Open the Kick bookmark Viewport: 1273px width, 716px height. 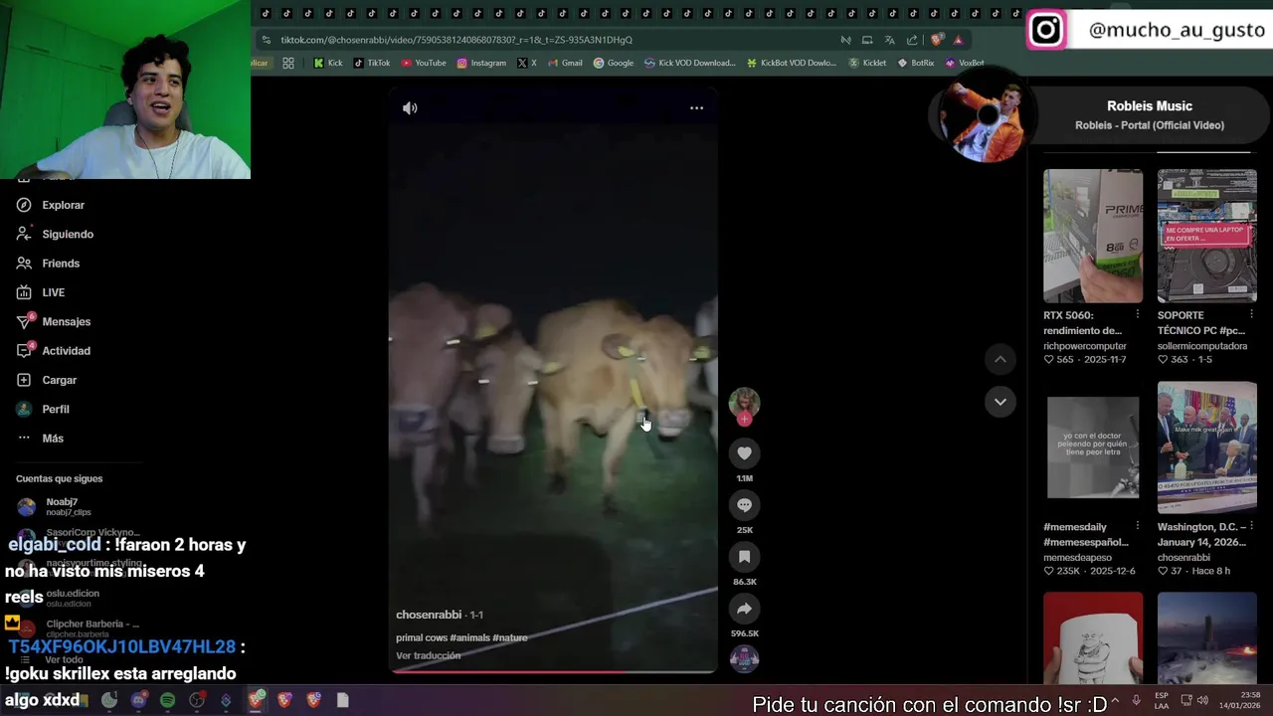327,63
